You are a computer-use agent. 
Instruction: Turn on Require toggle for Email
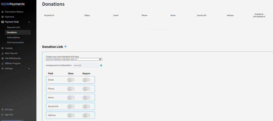point(86,80)
